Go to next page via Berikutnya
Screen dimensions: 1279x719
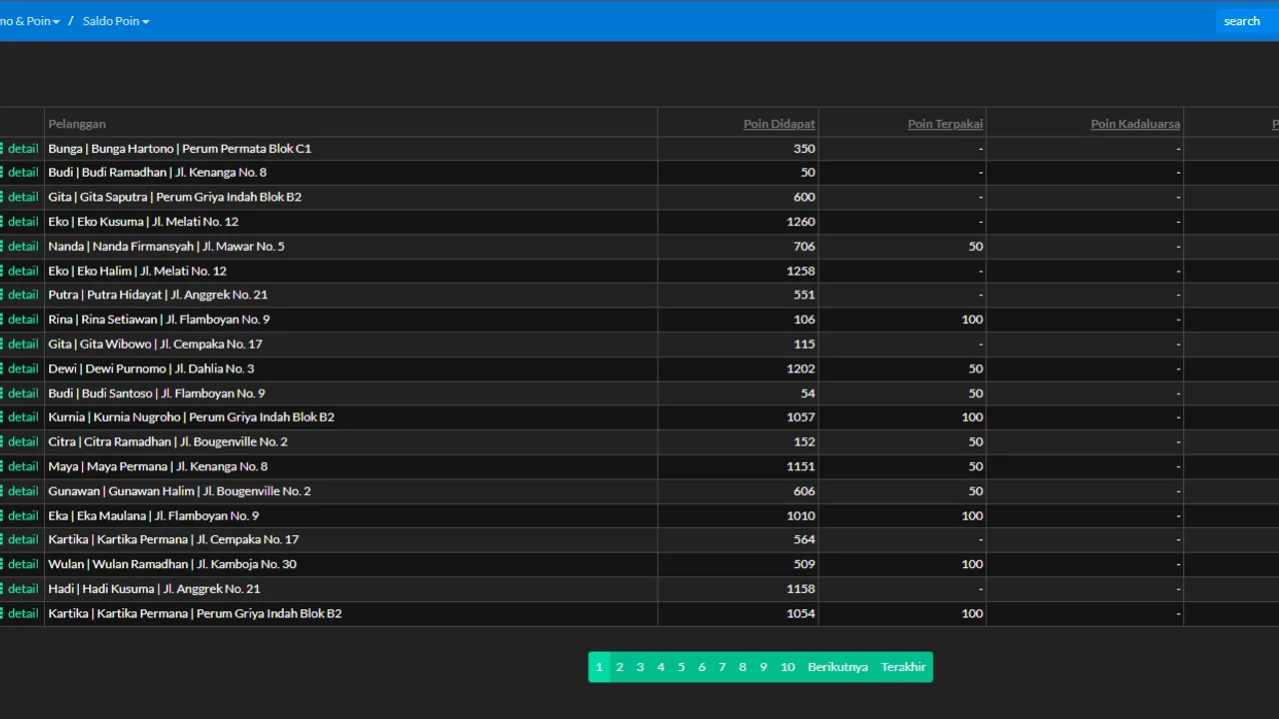coord(837,667)
